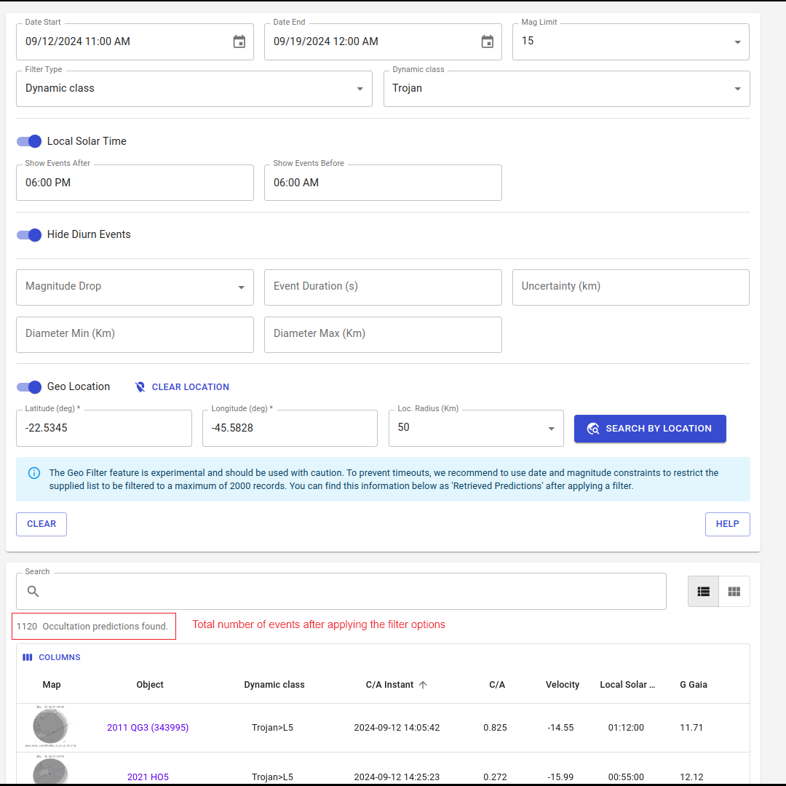Open the 2011 QG3 (343995) object link

[148, 727]
